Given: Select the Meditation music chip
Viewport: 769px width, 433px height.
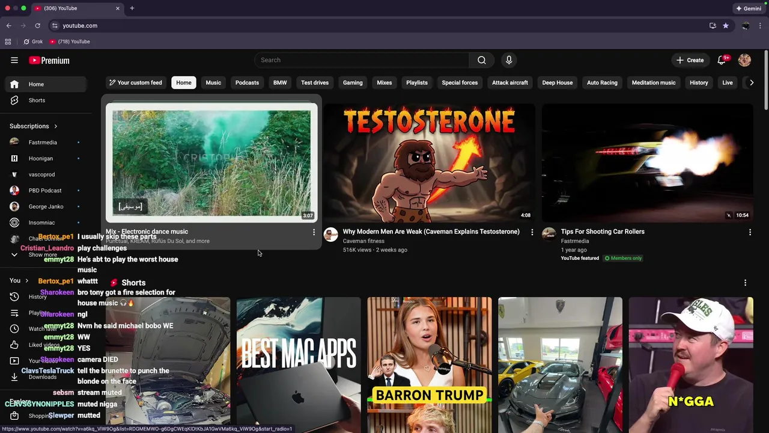Looking at the screenshot, I should point(654,82).
